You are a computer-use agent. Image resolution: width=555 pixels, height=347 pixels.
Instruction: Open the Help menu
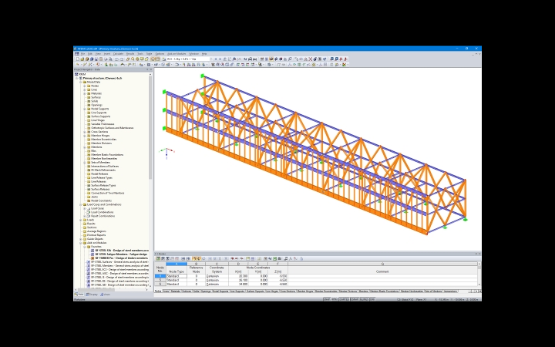[204, 54]
